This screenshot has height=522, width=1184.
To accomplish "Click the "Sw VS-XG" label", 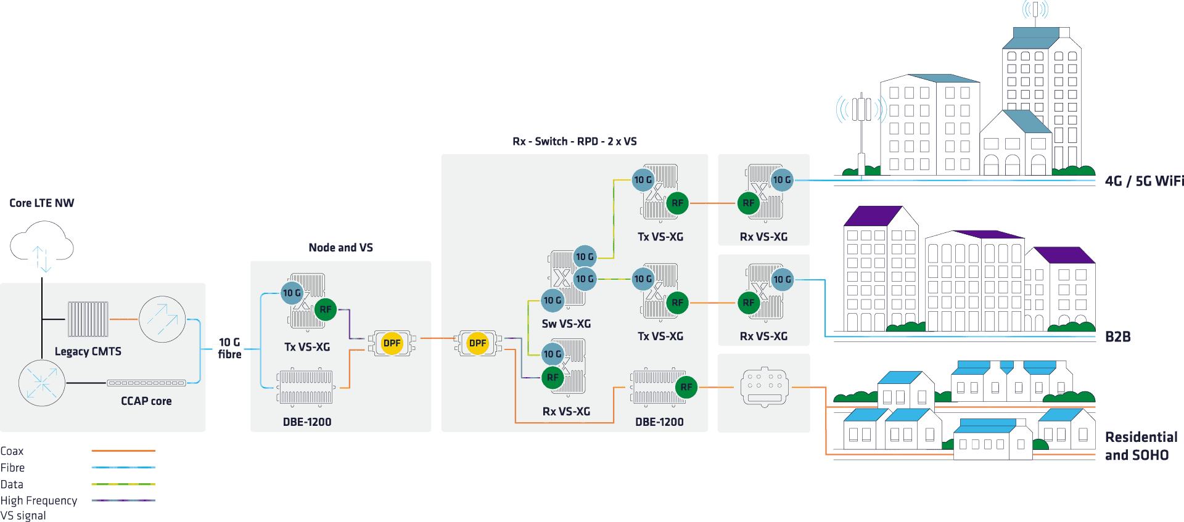I will pos(566,324).
